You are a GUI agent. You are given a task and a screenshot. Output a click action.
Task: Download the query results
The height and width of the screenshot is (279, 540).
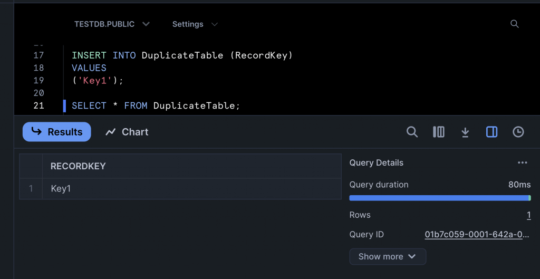465,132
